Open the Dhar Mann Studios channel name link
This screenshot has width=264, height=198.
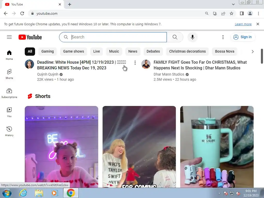click(x=169, y=74)
